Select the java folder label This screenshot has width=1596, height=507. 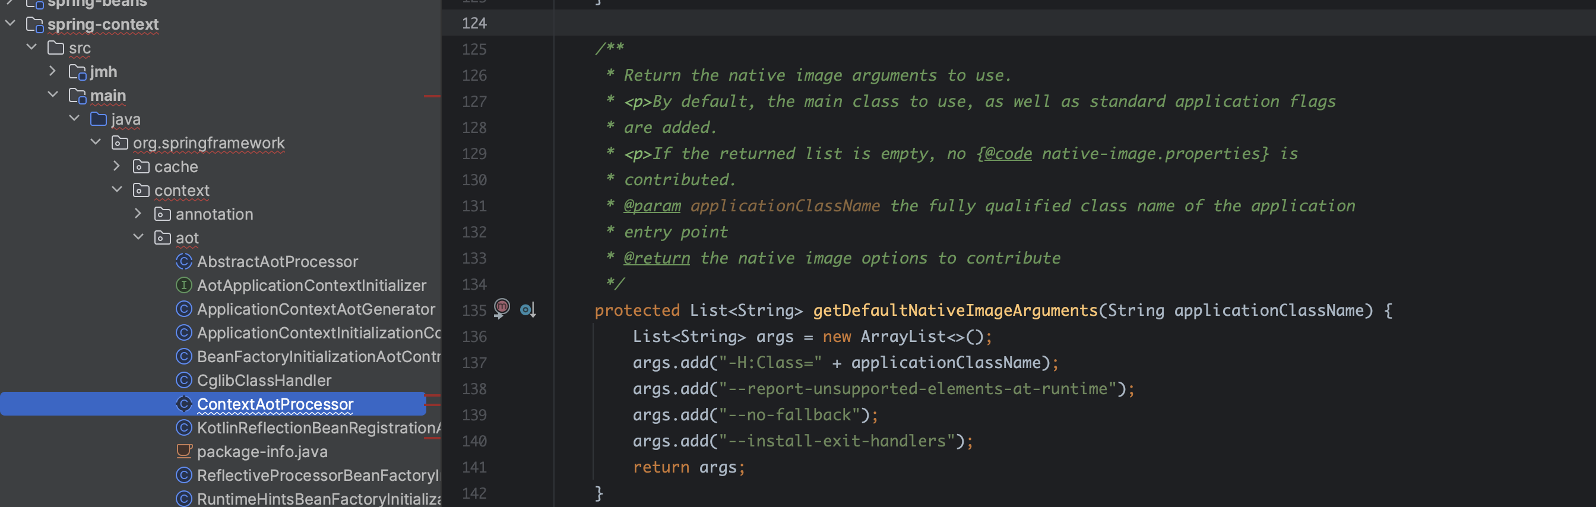click(x=126, y=119)
